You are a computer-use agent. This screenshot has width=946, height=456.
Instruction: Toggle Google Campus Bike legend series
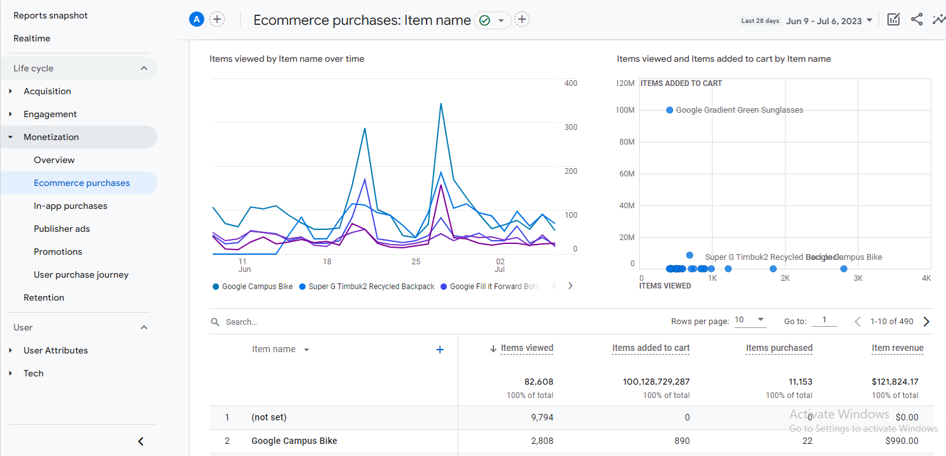click(253, 287)
